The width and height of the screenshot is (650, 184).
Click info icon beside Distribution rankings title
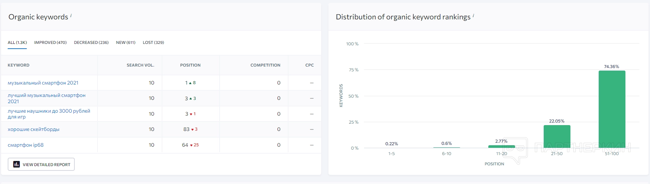click(x=473, y=15)
